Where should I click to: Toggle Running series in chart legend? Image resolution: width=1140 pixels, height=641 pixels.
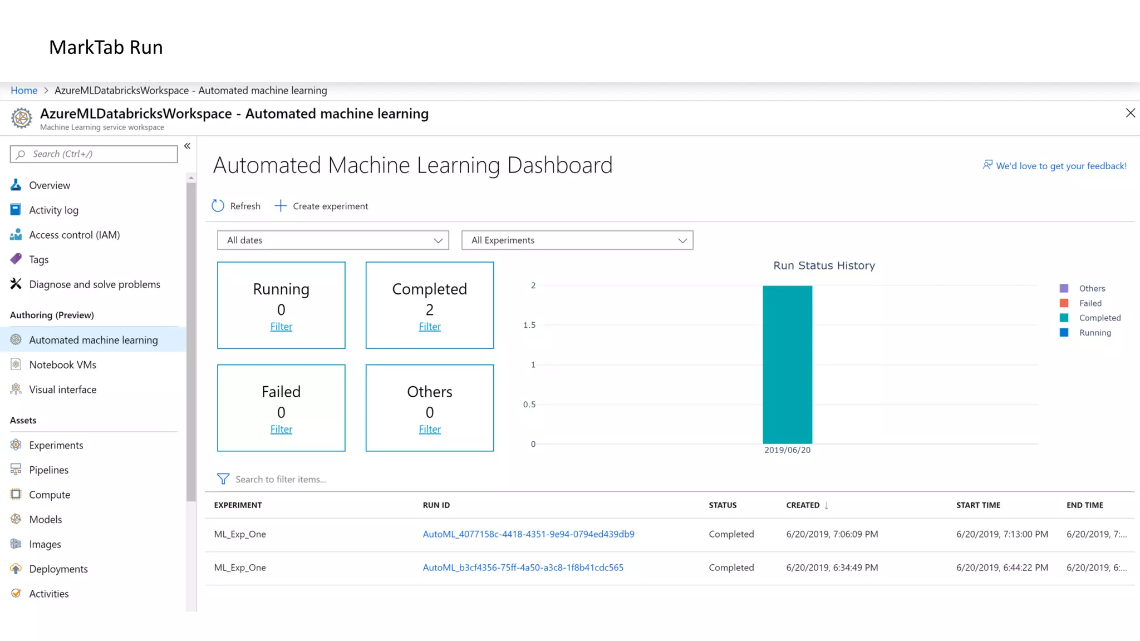point(1094,333)
